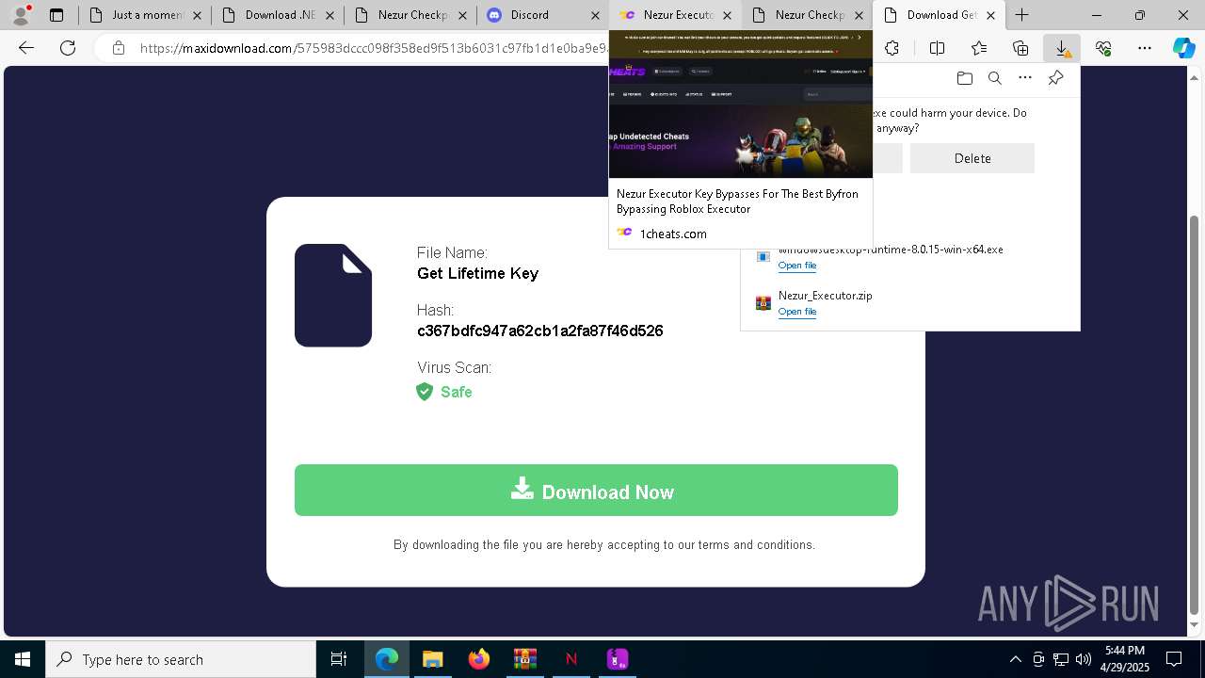Click the page vertical scrollbar
Viewport: 1205px width, 678px height.
1195,348
